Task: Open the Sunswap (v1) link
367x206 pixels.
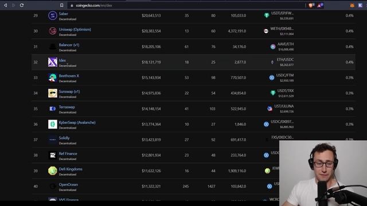Action: [69, 92]
